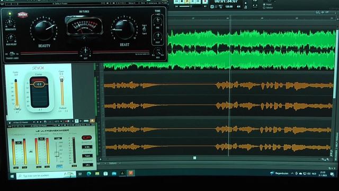The height and width of the screenshot is (191, 339).
Task: Select the Project radio button
Action: tap(264, 4)
